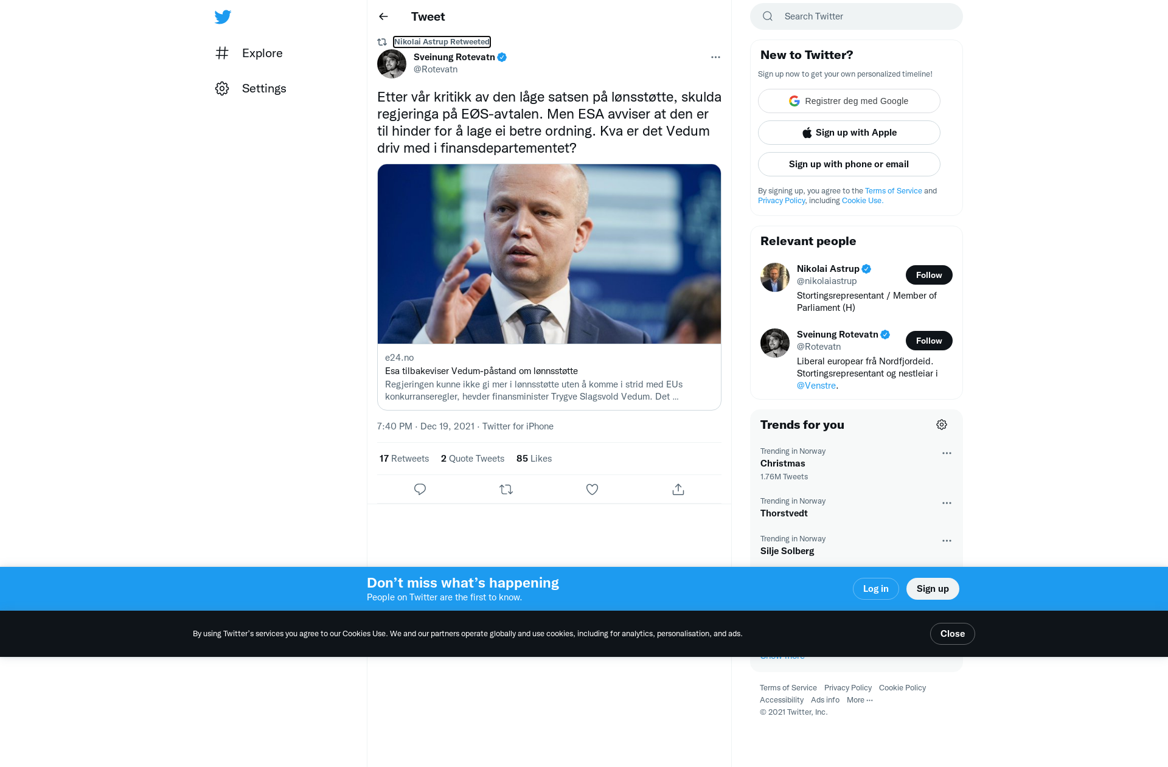Expand options for the Thorstvedt trend
The image size is (1168, 767).
tap(947, 503)
